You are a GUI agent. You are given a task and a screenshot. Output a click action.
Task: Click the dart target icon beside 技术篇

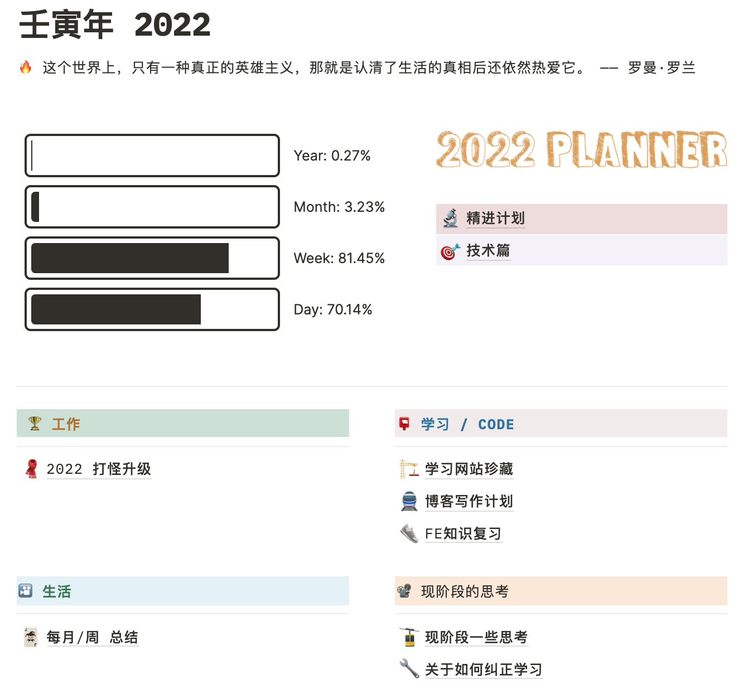click(x=450, y=251)
